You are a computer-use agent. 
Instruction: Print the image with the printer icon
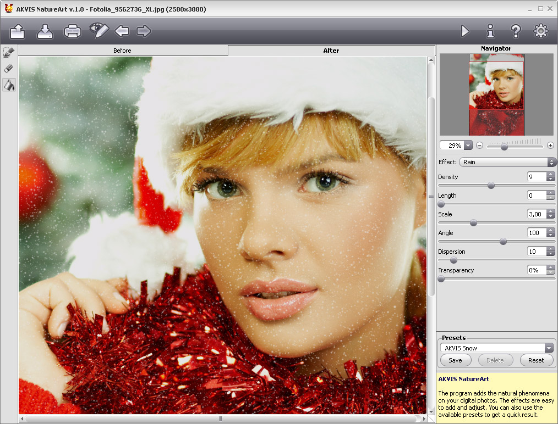72,31
